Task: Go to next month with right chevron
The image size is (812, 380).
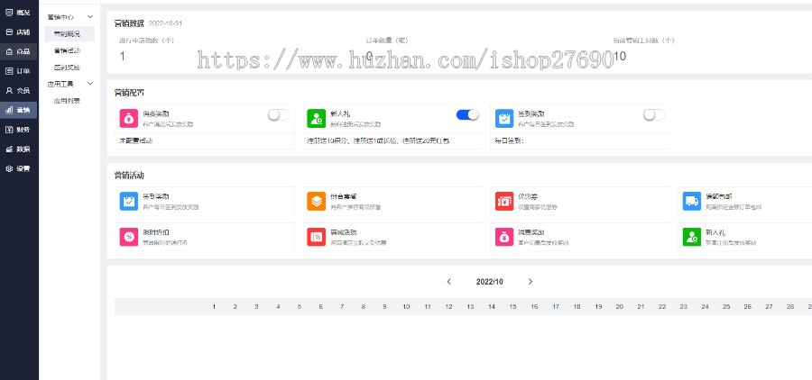Action: tap(531, 282)
